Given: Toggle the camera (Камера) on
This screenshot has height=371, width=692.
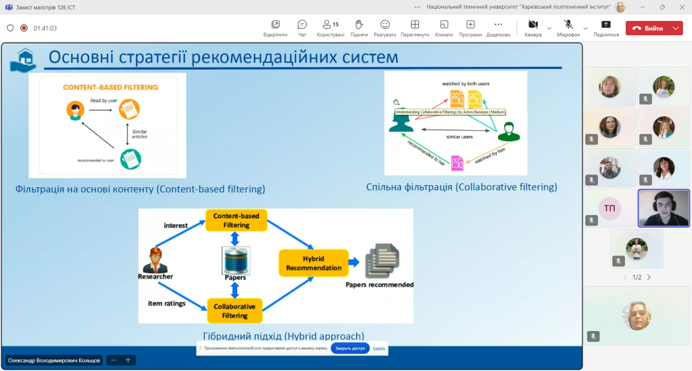Looking at the screenshot, I should coord(533,28).
